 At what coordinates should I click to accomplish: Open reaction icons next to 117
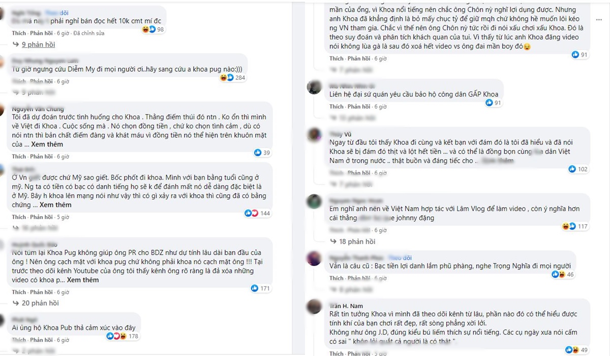(x=568, y=226)
